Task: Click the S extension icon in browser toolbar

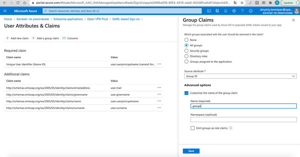Action: (x=257, y=3)
